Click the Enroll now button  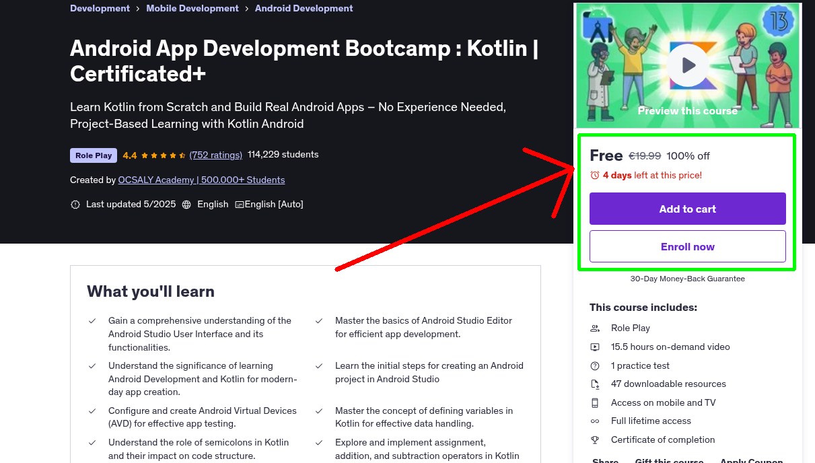point(688,246)
